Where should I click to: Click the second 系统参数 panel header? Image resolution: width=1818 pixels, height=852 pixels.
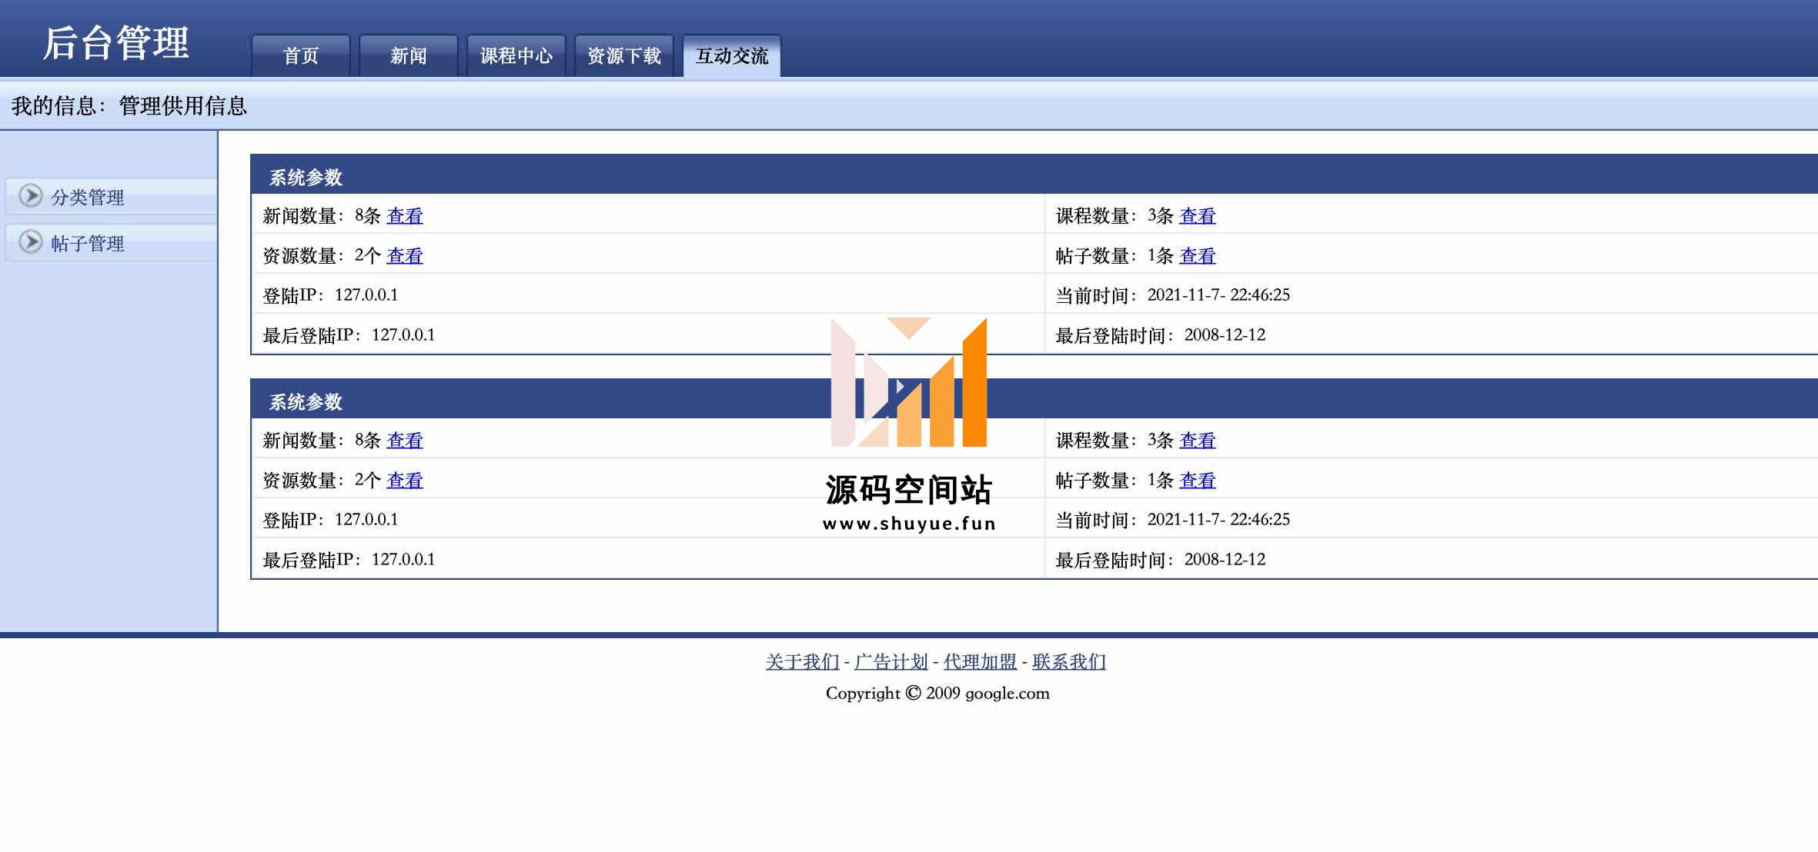point(1034,399)
